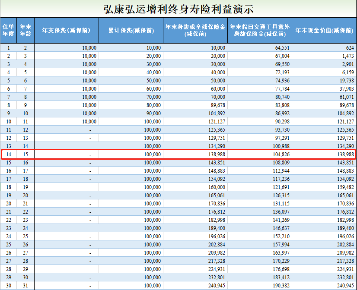Click the cell showing 93,730
Screen dimensions: 357x290
(260, 129)
